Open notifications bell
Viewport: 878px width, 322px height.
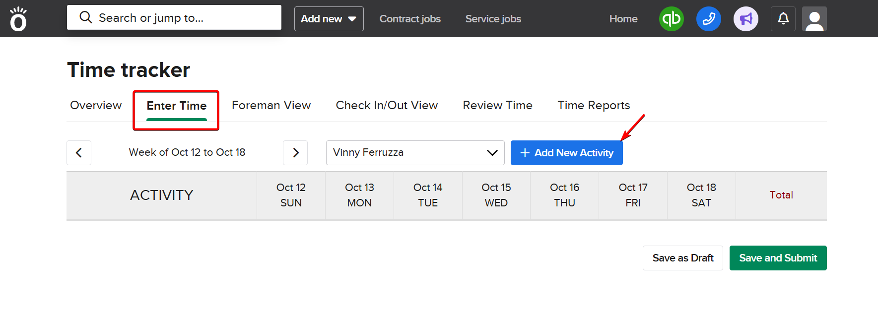783,19
